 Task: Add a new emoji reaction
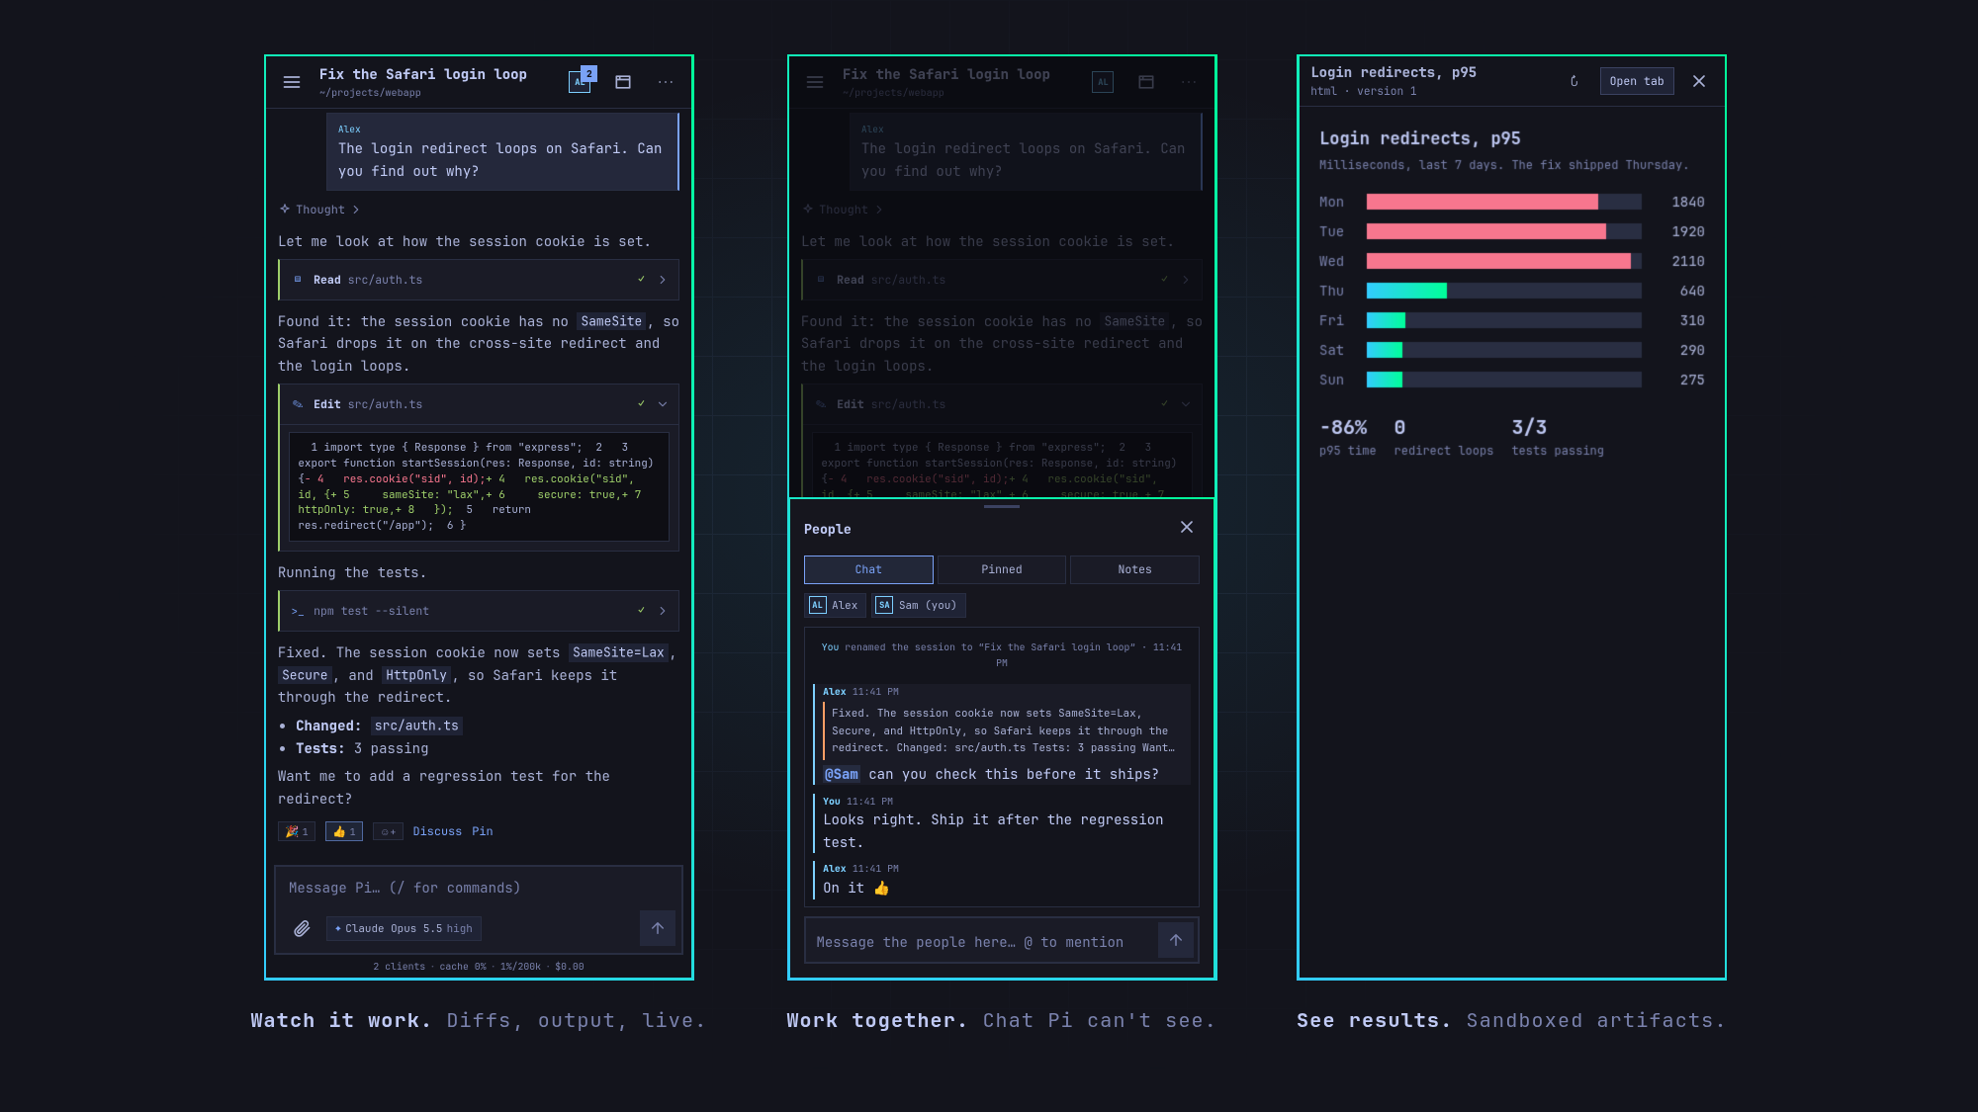pyautogui.click(x=388, y=831)
